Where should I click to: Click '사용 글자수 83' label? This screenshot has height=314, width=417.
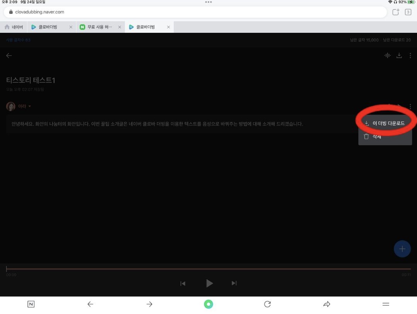pos(19,40)
